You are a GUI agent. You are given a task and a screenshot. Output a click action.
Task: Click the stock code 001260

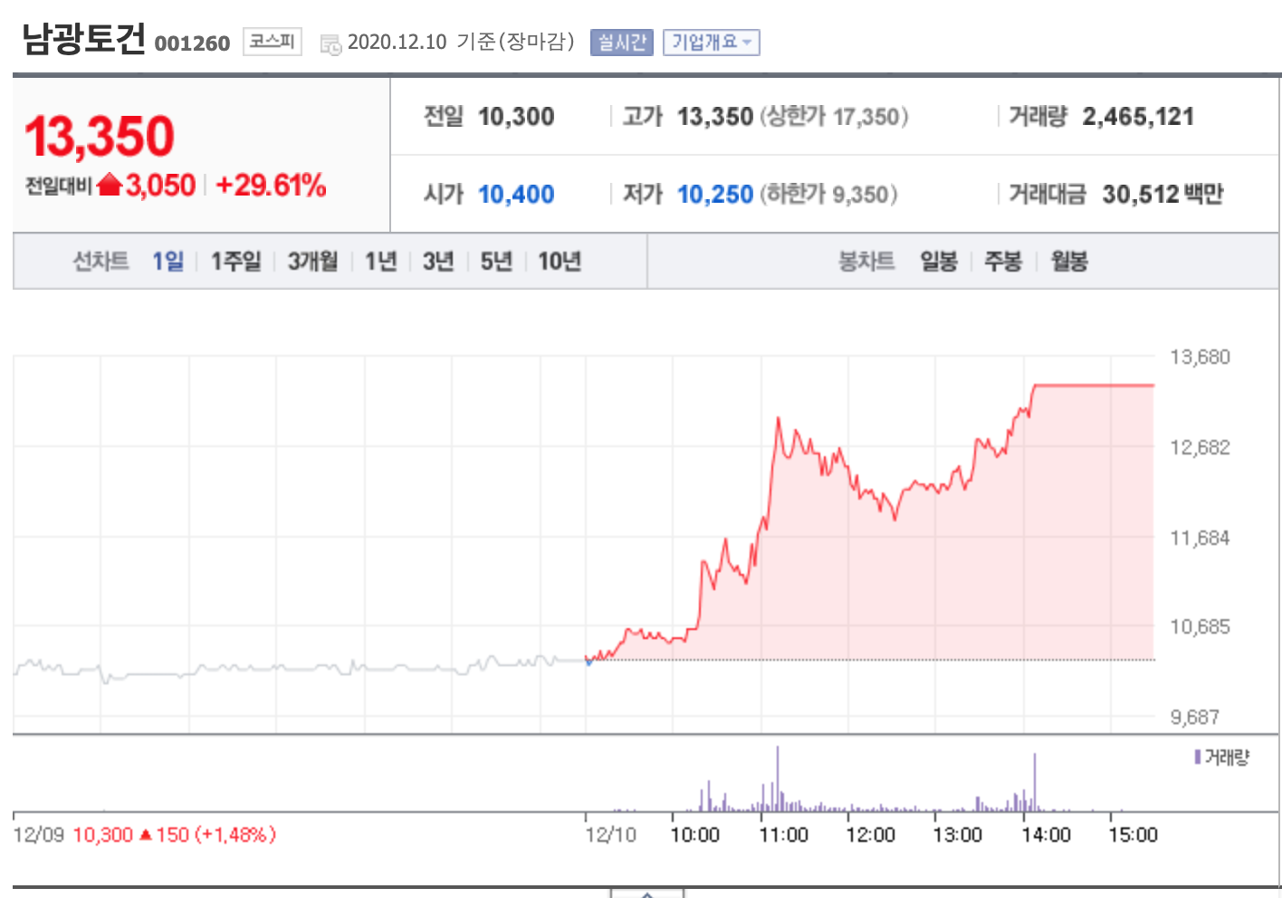pyautogui.click(x=192, y=43)
